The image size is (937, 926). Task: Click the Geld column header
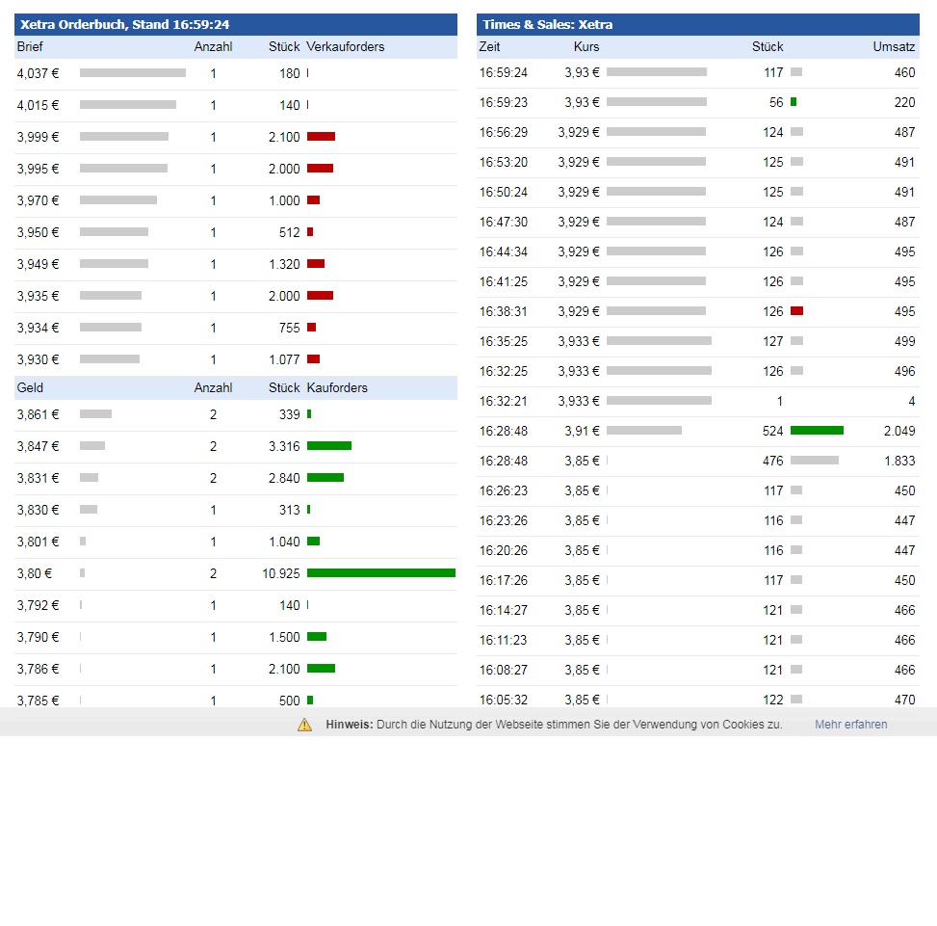[30, 387]
